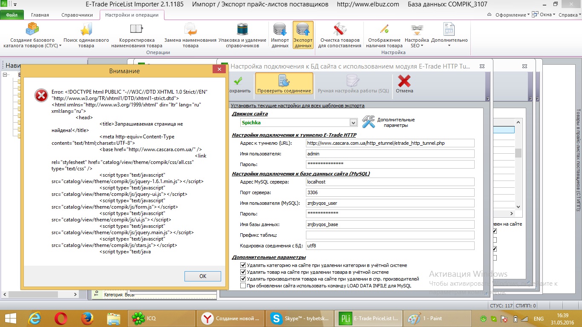Open quick access toolbar customization arrow

coord(16,5)
